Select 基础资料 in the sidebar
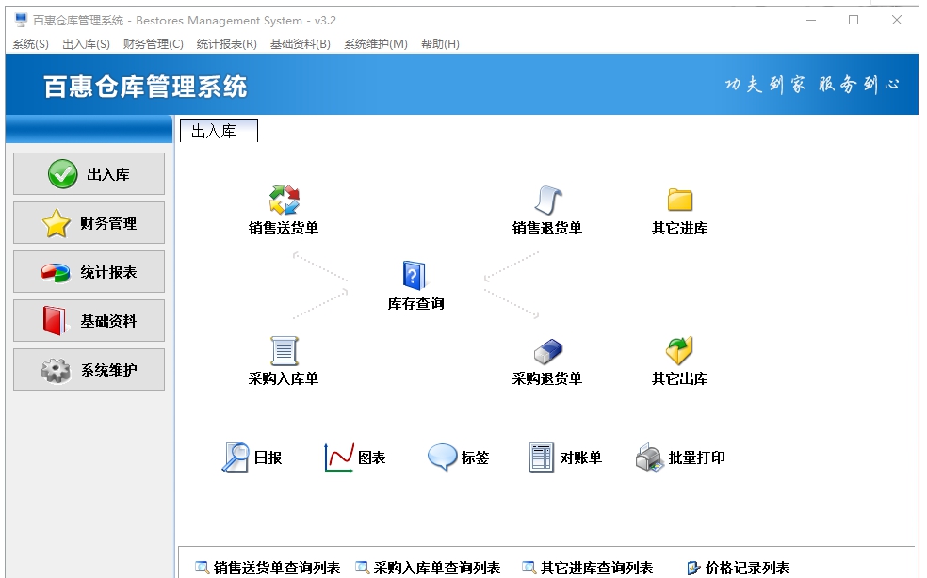 tap(88, 320)
